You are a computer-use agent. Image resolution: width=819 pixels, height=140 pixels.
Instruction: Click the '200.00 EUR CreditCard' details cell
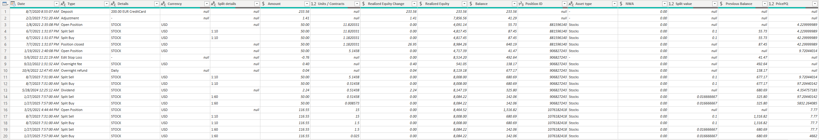(x=135, y=12)
